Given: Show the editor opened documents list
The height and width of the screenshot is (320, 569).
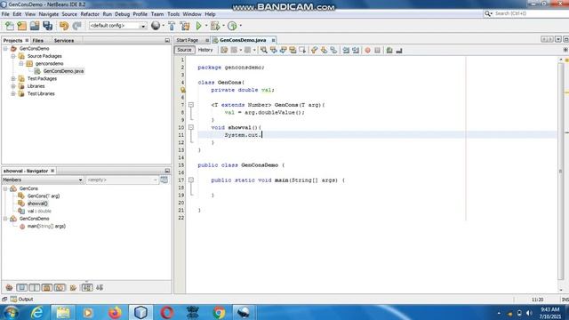Looking at the screenshot, I should coord(558,39).
